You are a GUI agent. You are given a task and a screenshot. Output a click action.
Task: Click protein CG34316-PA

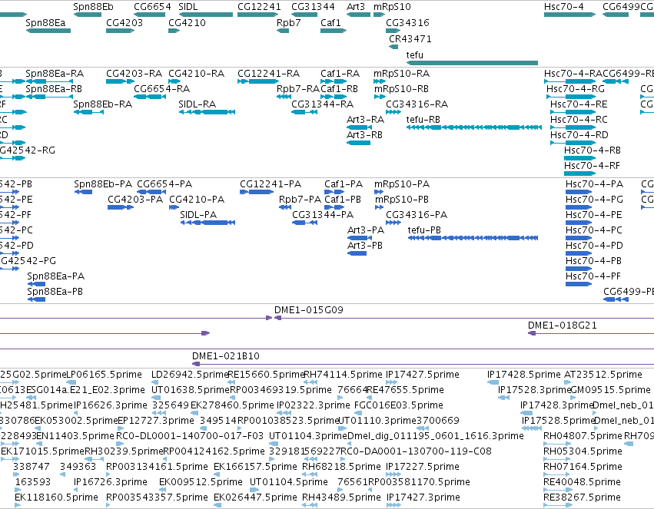click(x=393, y=223)
